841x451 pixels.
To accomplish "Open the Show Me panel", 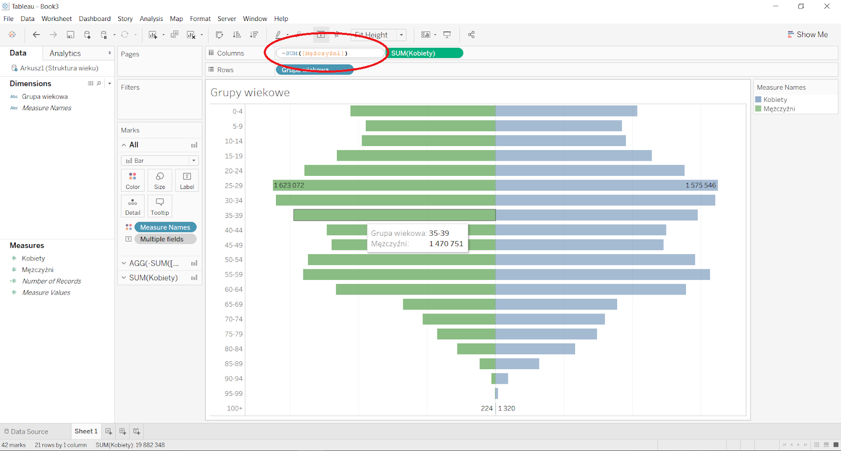I will [807, 35].
